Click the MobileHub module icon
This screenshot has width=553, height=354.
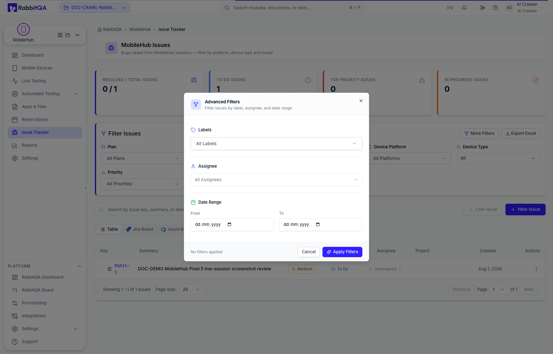tap(23, 29)
